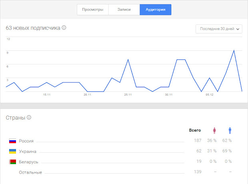Viewport: 248px width, 184px height.
Task: Click the Belarus flag icon
Action: 12,162
